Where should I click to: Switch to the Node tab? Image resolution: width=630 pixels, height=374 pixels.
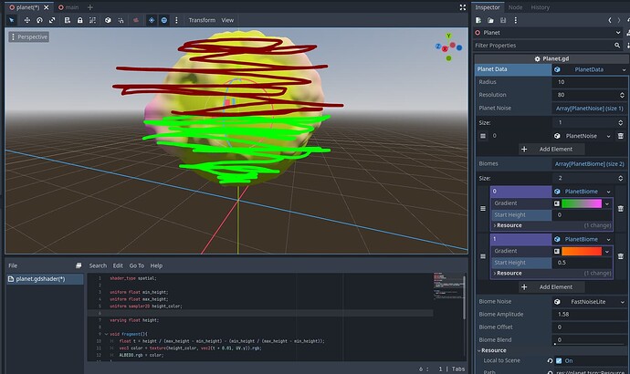pyautogui.click(x=515, y=7)
